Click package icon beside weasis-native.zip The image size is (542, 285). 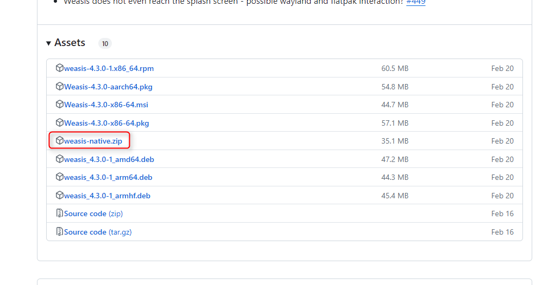tap(59, 140)
